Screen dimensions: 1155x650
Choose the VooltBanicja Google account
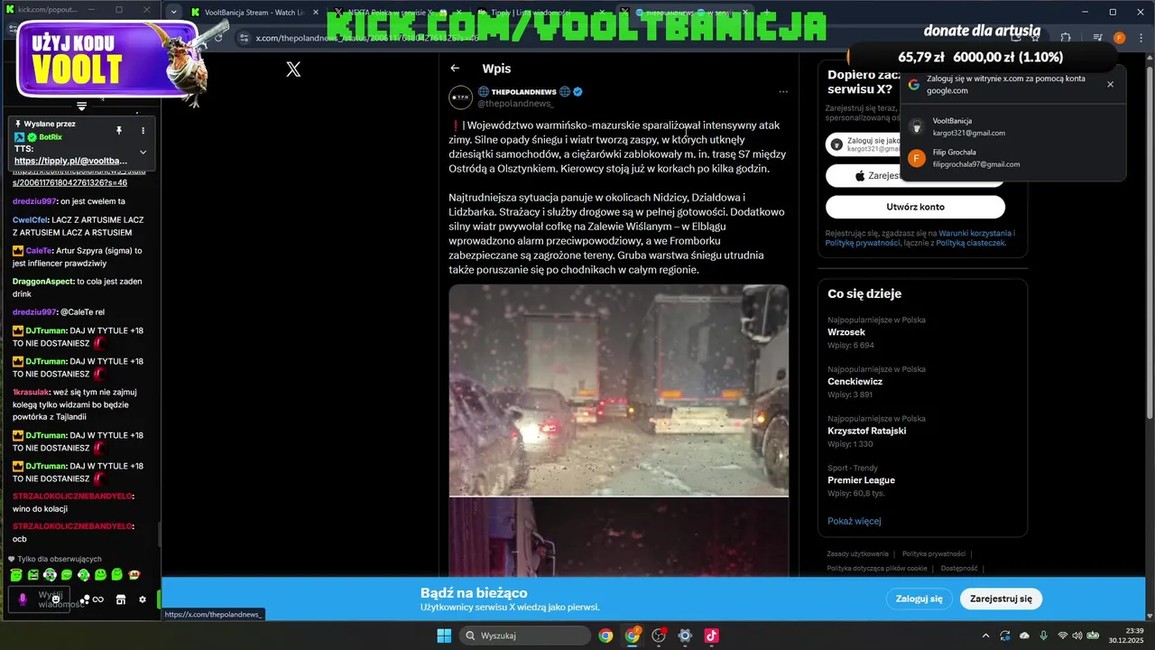[x=1013, y=126]
